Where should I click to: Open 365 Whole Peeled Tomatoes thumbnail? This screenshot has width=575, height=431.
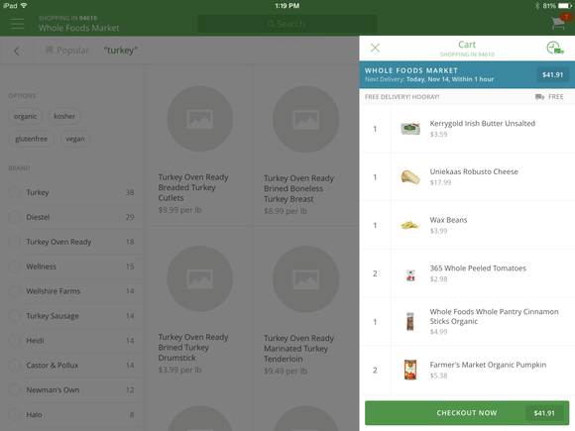pyautogui.click(x=410, y=274)
